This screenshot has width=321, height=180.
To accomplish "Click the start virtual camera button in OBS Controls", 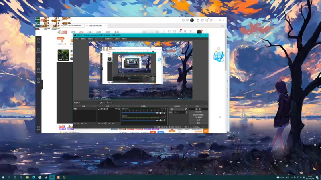I will (x=198, y=115).
